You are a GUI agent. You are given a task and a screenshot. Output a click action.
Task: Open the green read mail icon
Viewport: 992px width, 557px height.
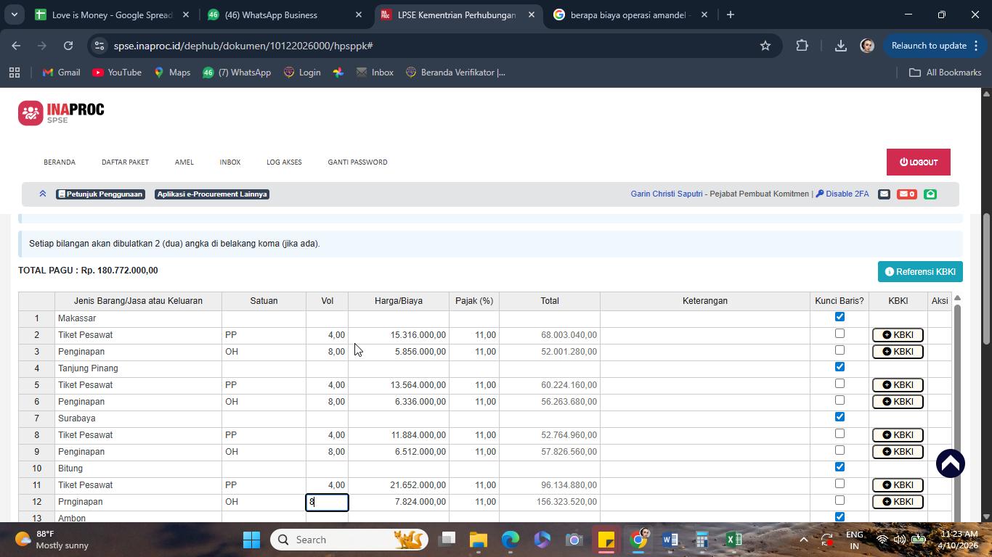point(930,194)
